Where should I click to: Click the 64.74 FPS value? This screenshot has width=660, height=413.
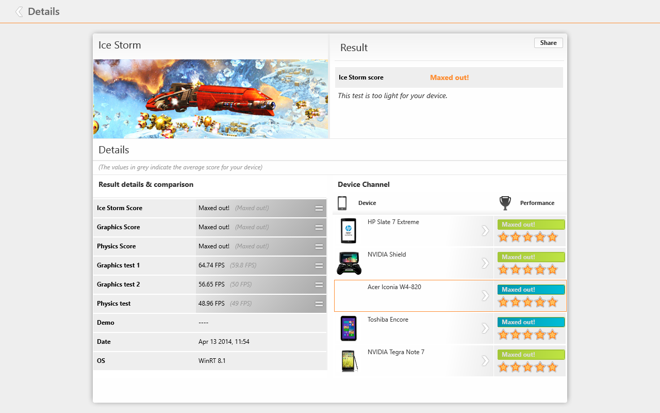click(x=211, y=265)
